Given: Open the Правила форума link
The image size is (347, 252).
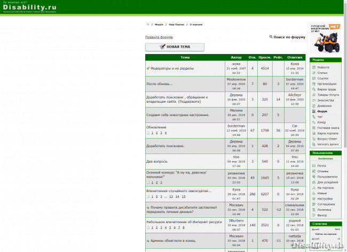Looking at the screenshot, I should click(159, 37).
